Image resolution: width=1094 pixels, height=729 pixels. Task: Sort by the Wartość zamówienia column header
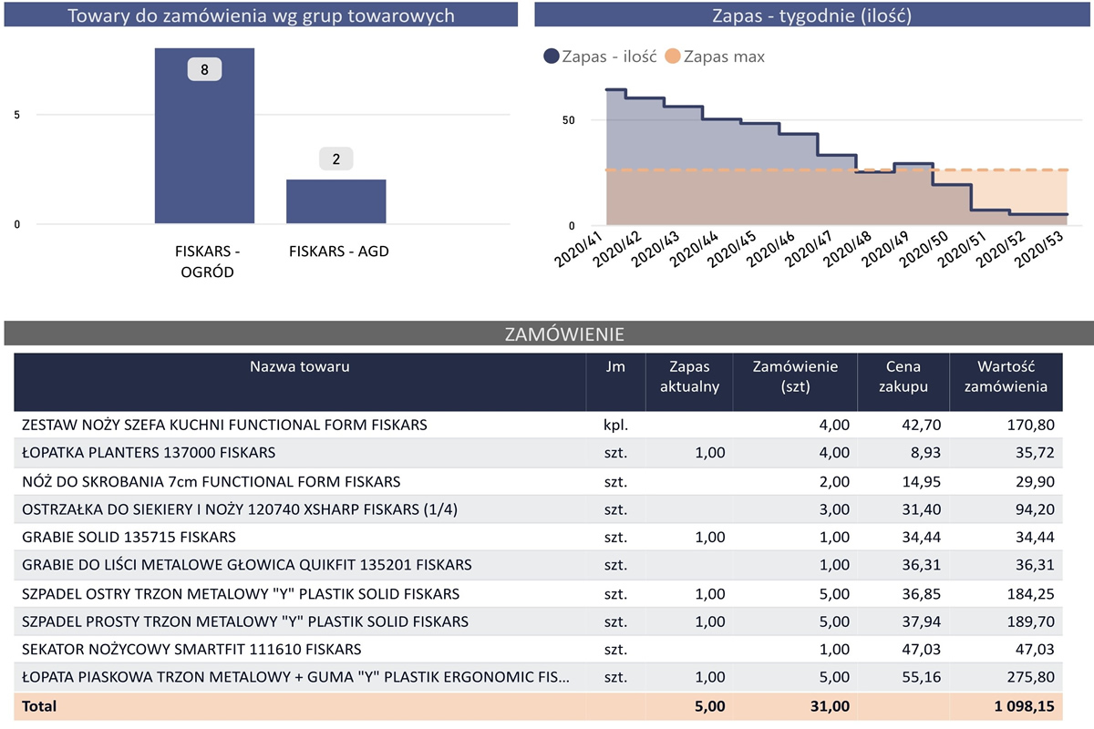pos(1010,376)
